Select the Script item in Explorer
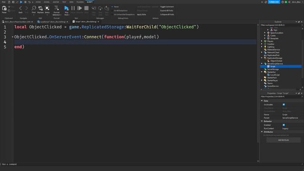The width and height of the screenshot is (304, 171). (273, 66)
